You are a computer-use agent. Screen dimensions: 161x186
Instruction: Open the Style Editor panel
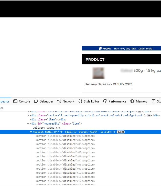click(89, 101)
